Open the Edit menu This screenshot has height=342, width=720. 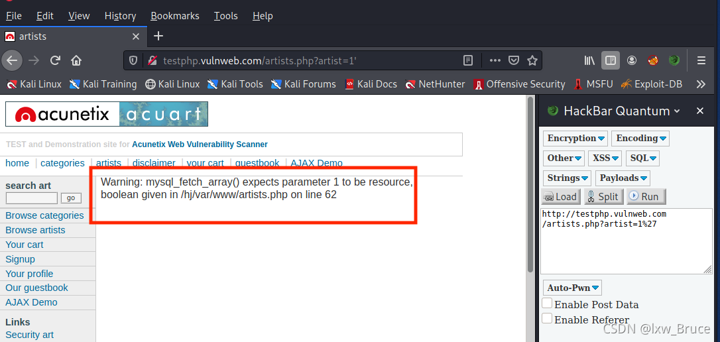tap(45, 16)
